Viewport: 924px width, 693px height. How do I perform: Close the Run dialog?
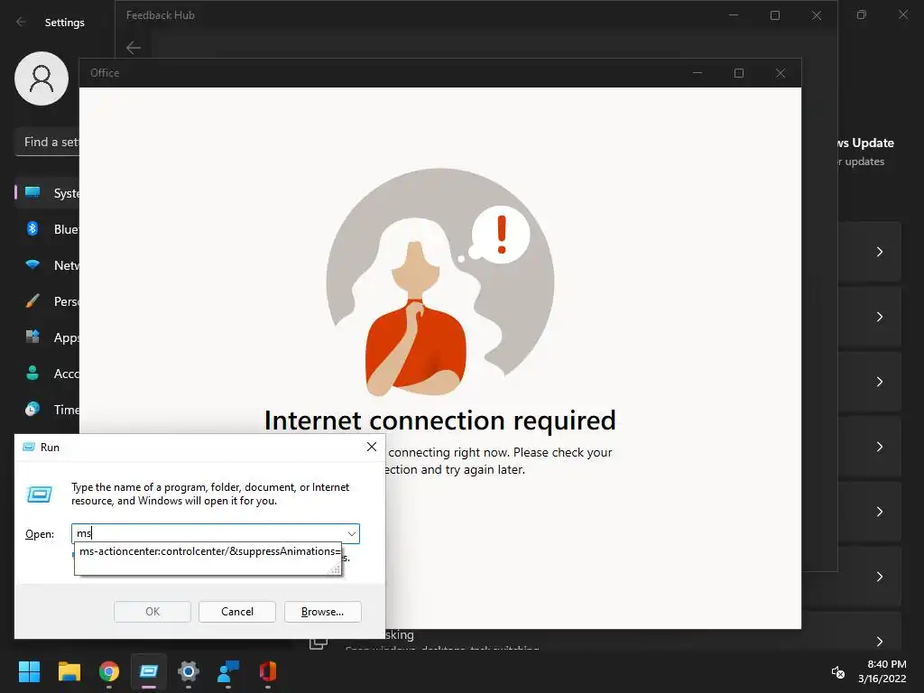click(371, 447)
